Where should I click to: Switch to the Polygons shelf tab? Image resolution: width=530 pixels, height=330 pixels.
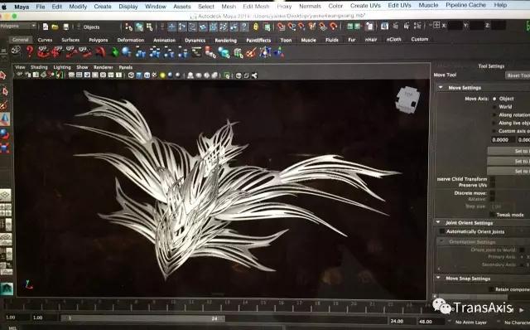[x=99, y=40]
